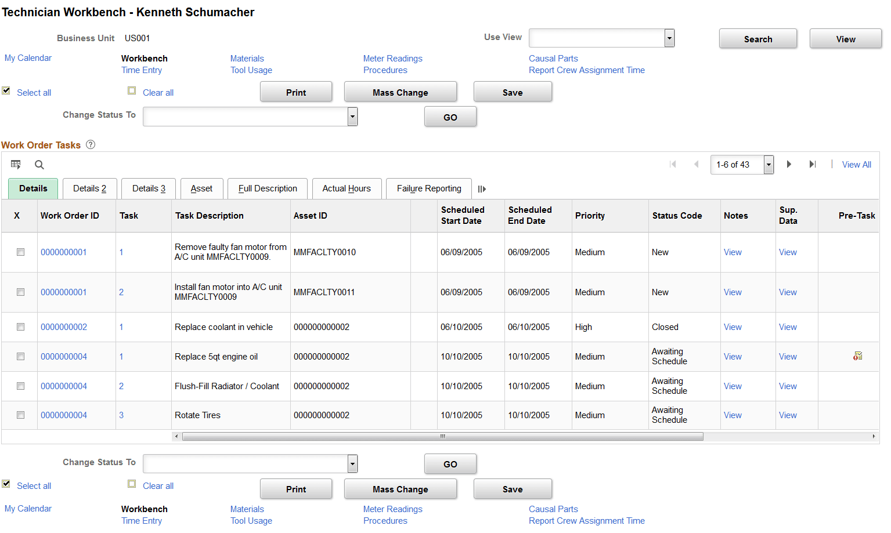Open top Causal Parts link

coord(553,59)
